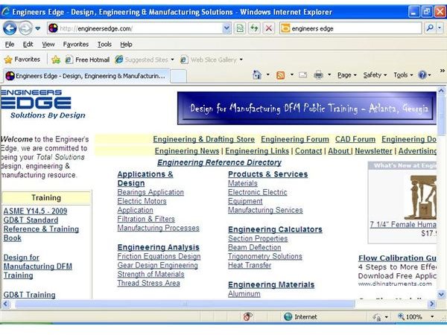Open the View menu
Viewport: 447px width, 335px height.
[48, 44]
